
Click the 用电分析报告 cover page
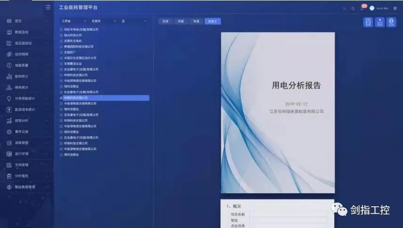278,113
